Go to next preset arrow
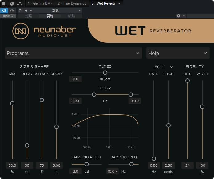 coord(30,11)
